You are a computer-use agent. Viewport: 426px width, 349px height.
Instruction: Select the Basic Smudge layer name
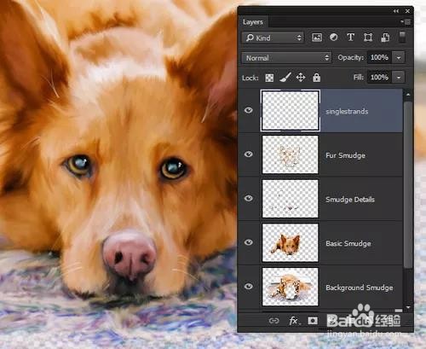tap(348, 243)
